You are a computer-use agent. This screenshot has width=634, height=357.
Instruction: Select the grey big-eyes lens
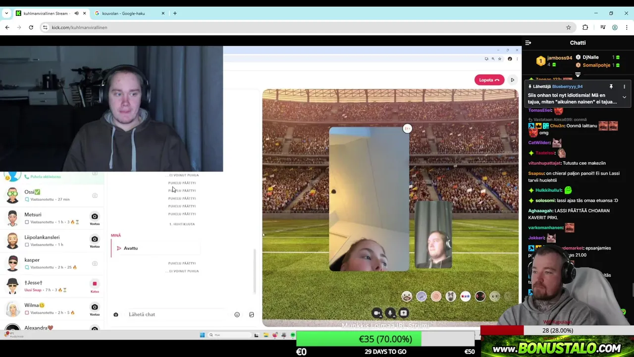click(495, 297)
